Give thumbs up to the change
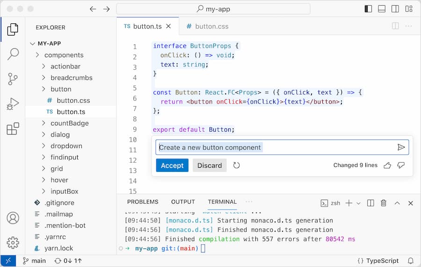Image resolution: width=421 pixels, height=267 pixels. [x=387, y=165]
